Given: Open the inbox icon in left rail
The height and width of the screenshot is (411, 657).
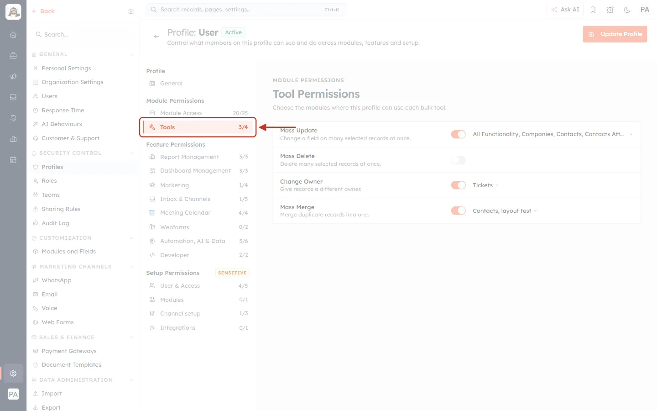Looking at the screenshot, I should [x=13, y=97].
